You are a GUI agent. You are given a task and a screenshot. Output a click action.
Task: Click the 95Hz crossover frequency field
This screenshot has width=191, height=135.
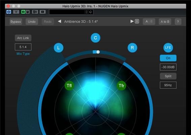pos(168,85)
